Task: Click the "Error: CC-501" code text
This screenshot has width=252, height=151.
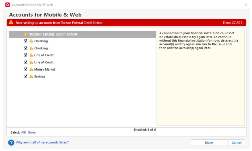Action: click(x=232, y=23)
